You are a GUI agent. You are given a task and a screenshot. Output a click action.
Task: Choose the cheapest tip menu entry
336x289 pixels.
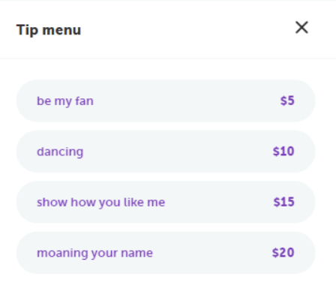(166, 101)
